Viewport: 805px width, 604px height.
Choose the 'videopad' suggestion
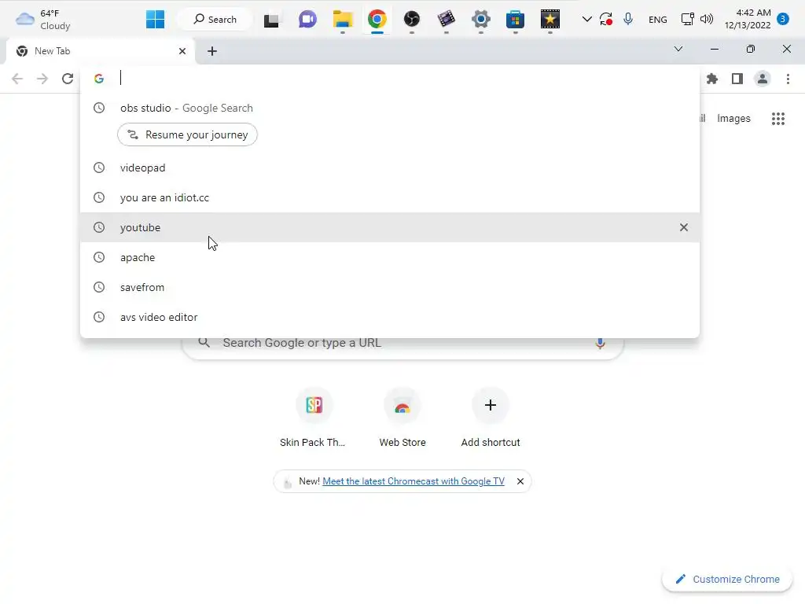[390, 168]
